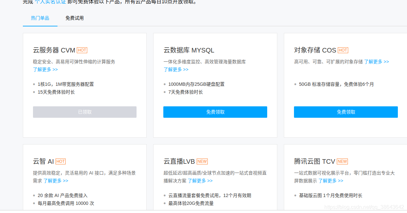Claim the free 云数据库 MYSQL offer

[215, 112]
